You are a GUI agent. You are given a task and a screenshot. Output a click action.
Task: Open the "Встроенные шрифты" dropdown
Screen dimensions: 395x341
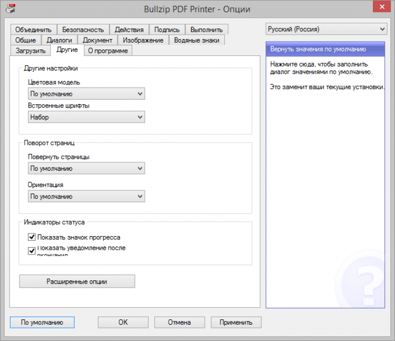(86, 117)
